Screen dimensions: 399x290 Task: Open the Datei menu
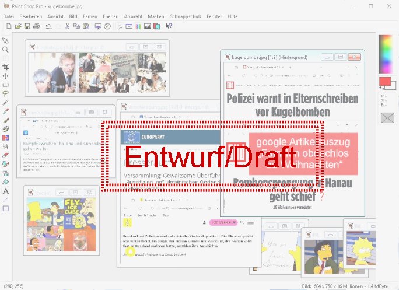point(8,16)
